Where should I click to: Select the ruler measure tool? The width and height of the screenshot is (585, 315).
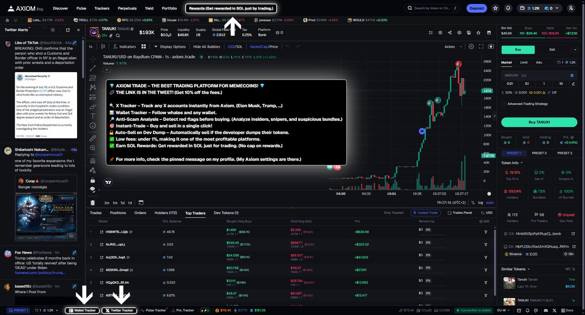pyautogui.click(x=93, y=138)
